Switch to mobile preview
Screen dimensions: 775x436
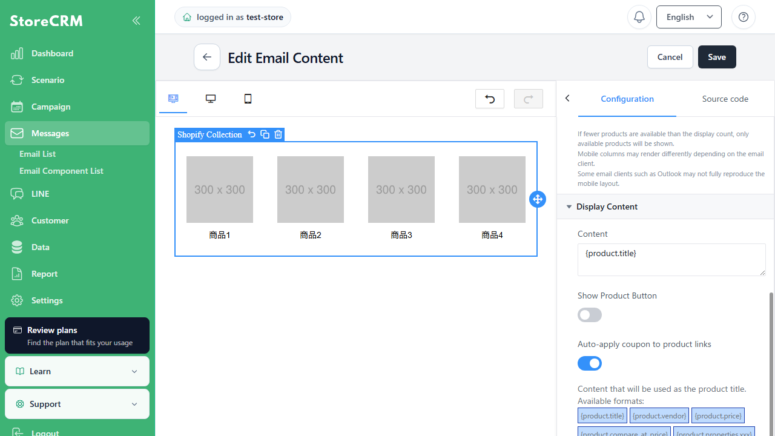pos(248,99)
